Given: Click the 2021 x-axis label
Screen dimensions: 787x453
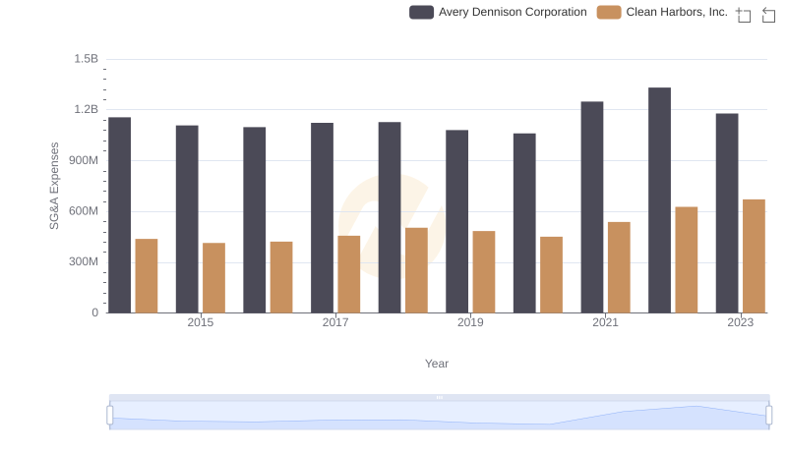Looking at the screenshot, I should (605, 322).
